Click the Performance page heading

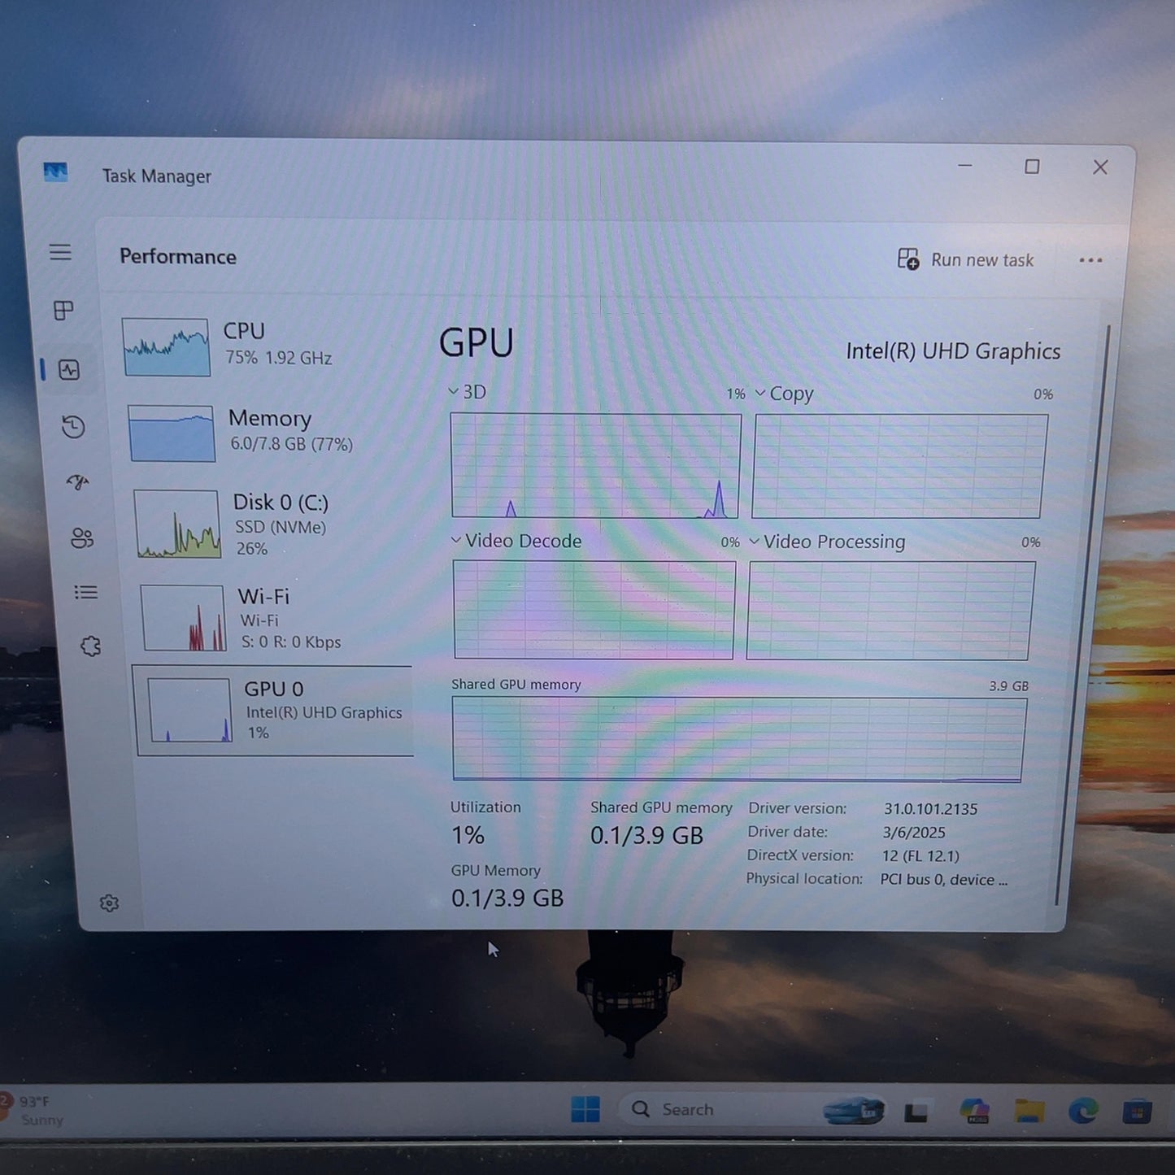(x=178, y=257)
